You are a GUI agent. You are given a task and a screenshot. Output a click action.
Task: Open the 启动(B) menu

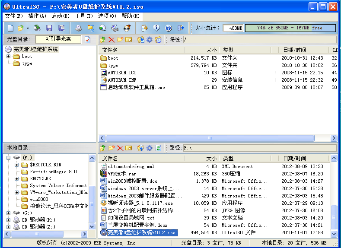(x=61, y=16)
